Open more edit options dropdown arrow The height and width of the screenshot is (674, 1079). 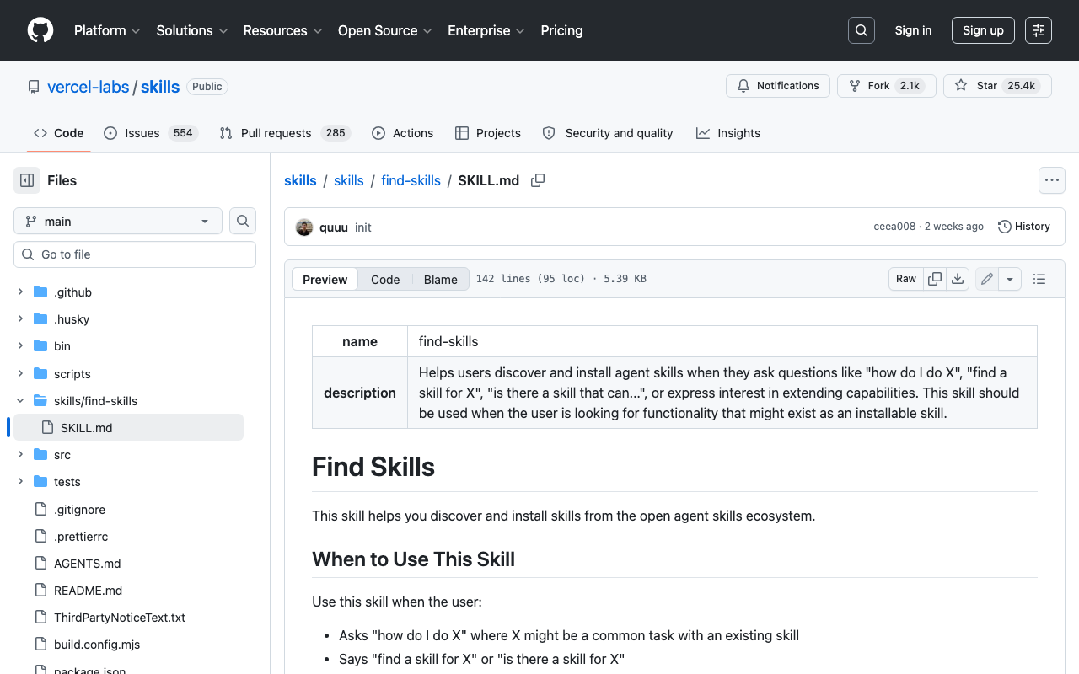(1010, 279)
